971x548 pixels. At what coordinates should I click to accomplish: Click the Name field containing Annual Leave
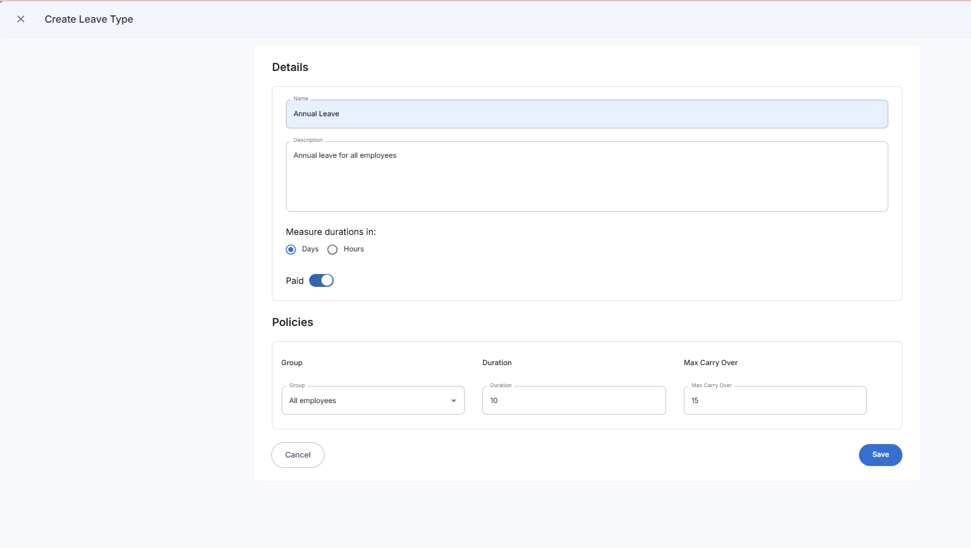tap(586, 114)
